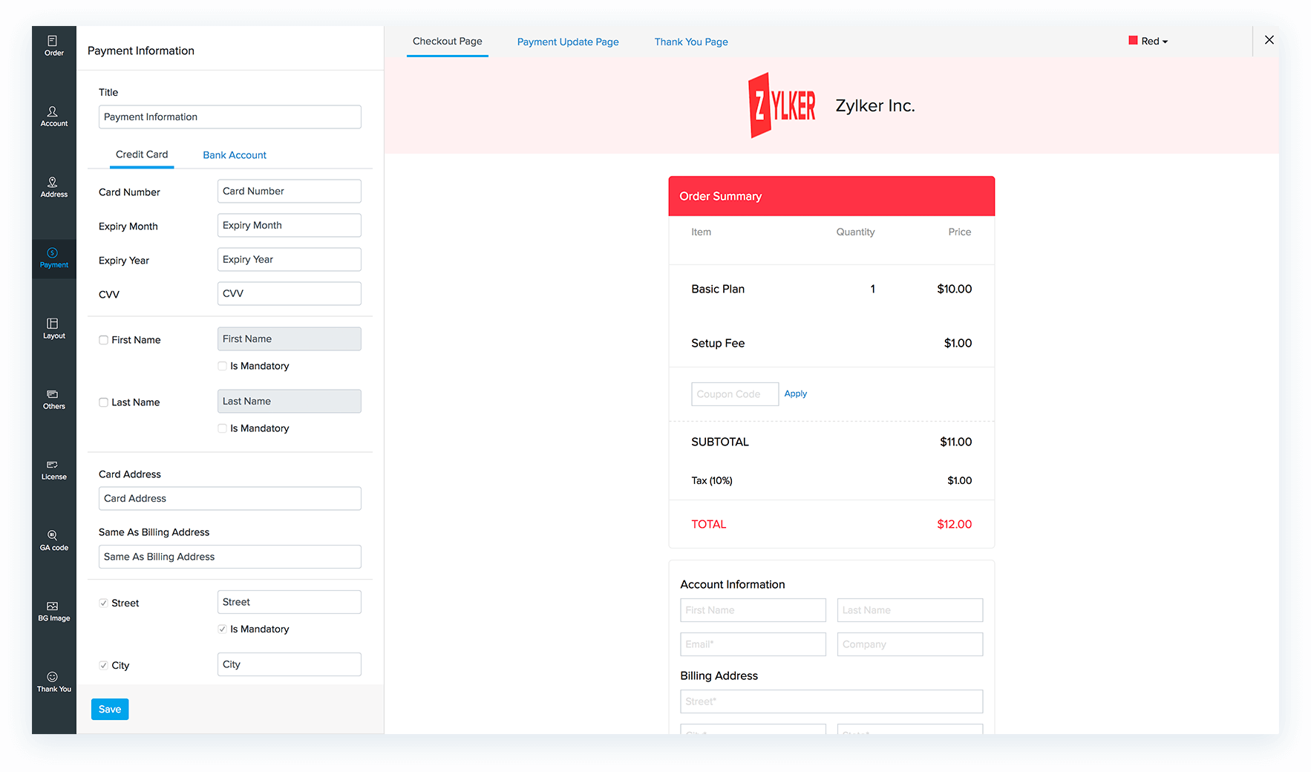This screenshot has height=772, width=1311.
Task: Select the Others sidebar icon
Action: point(53,399)
